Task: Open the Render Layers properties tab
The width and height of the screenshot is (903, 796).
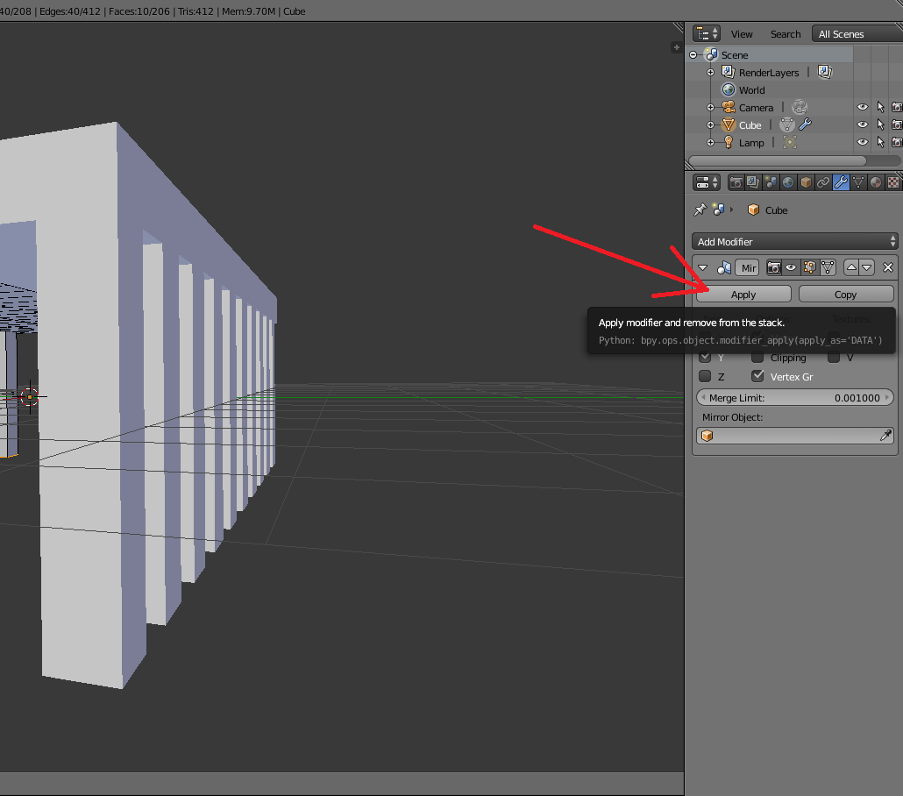Action: tap(753, 182)
